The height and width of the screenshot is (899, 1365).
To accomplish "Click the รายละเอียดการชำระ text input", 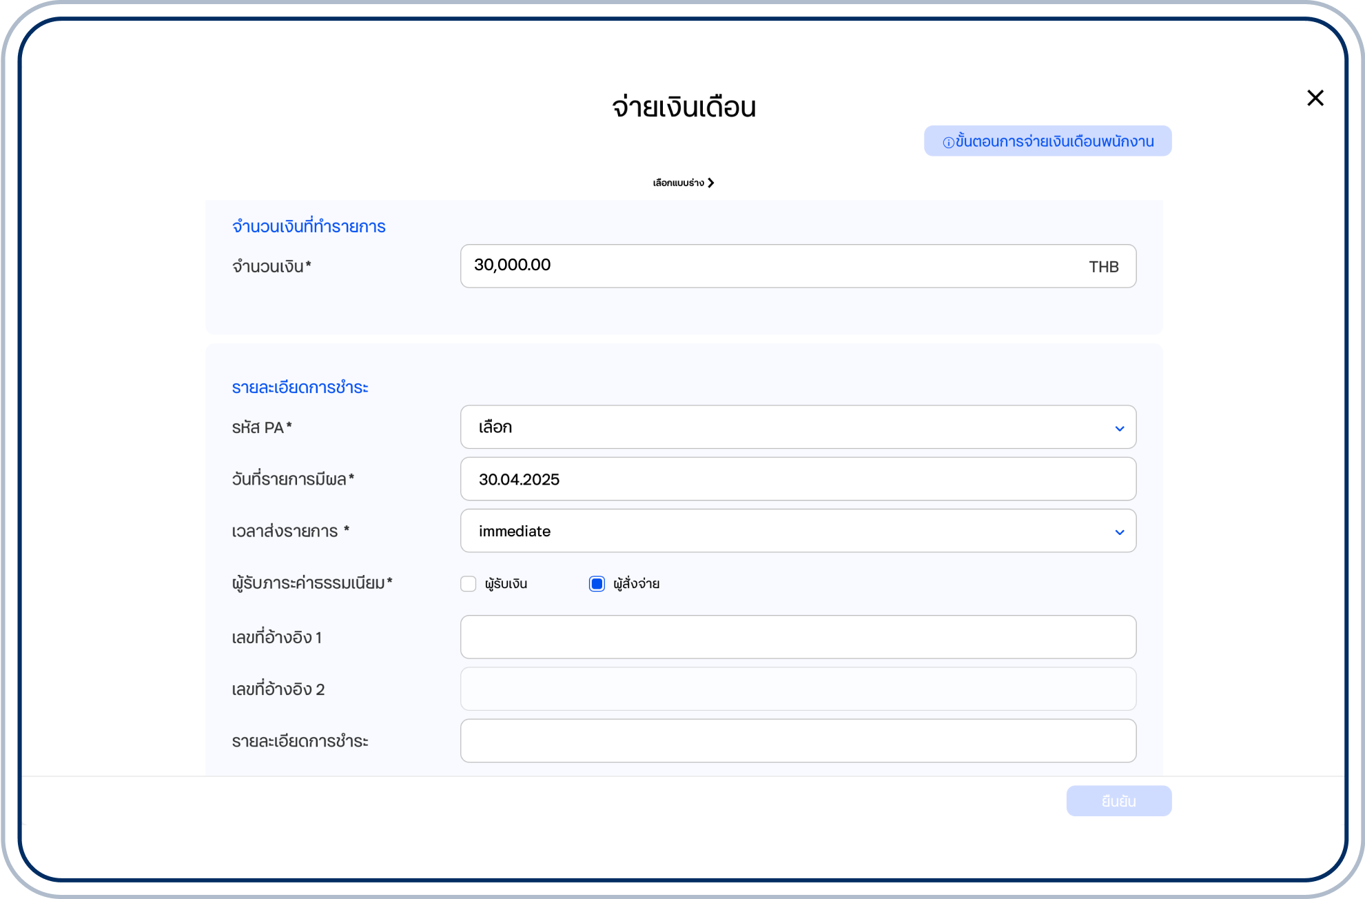I will coord(797,740).
